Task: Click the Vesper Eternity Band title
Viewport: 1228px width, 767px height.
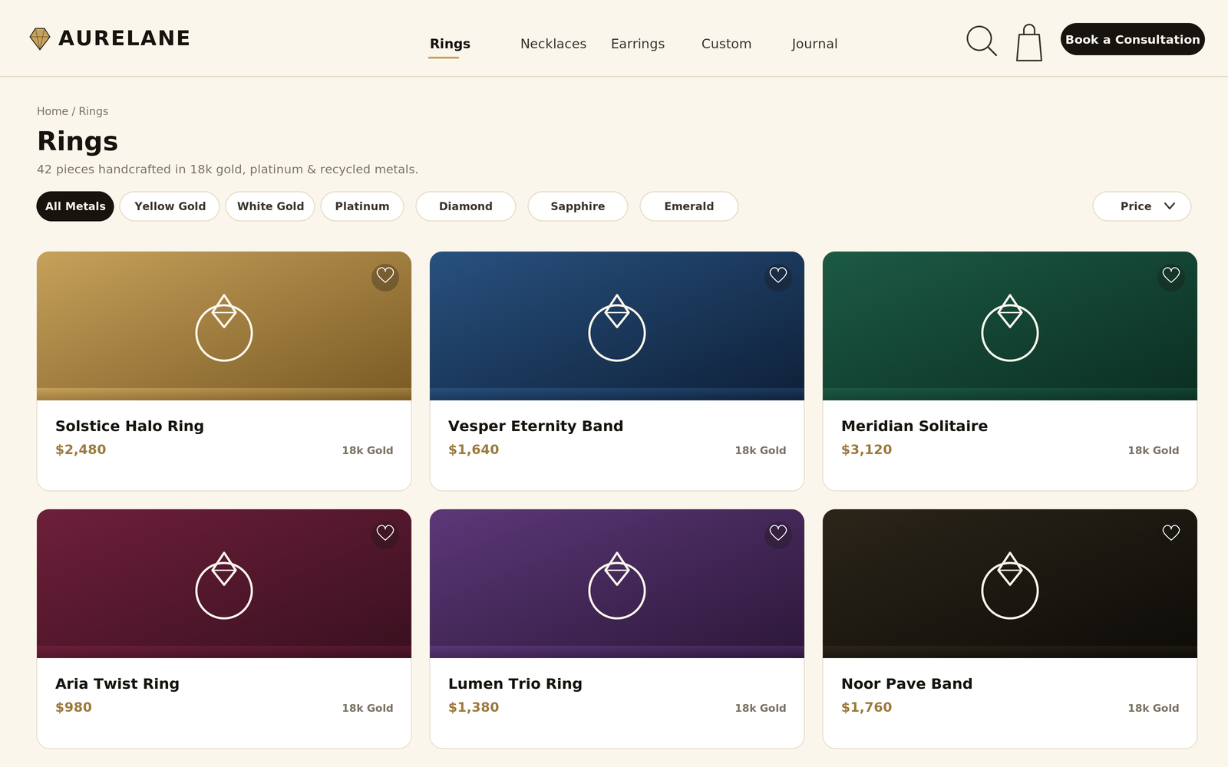Action: pyautogui.click(x=536, y=426)
